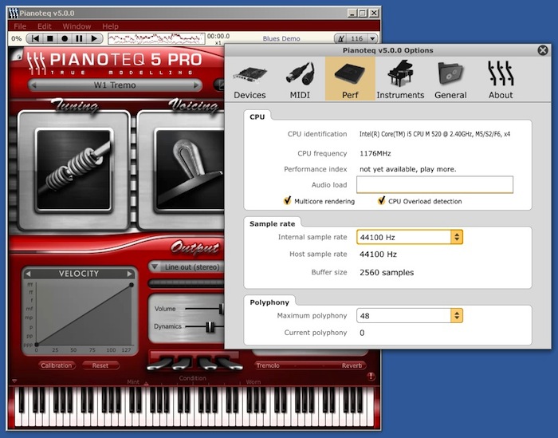Click the record button
The height and width of the screenshot is (438, 558).
(x=65, y=38)
